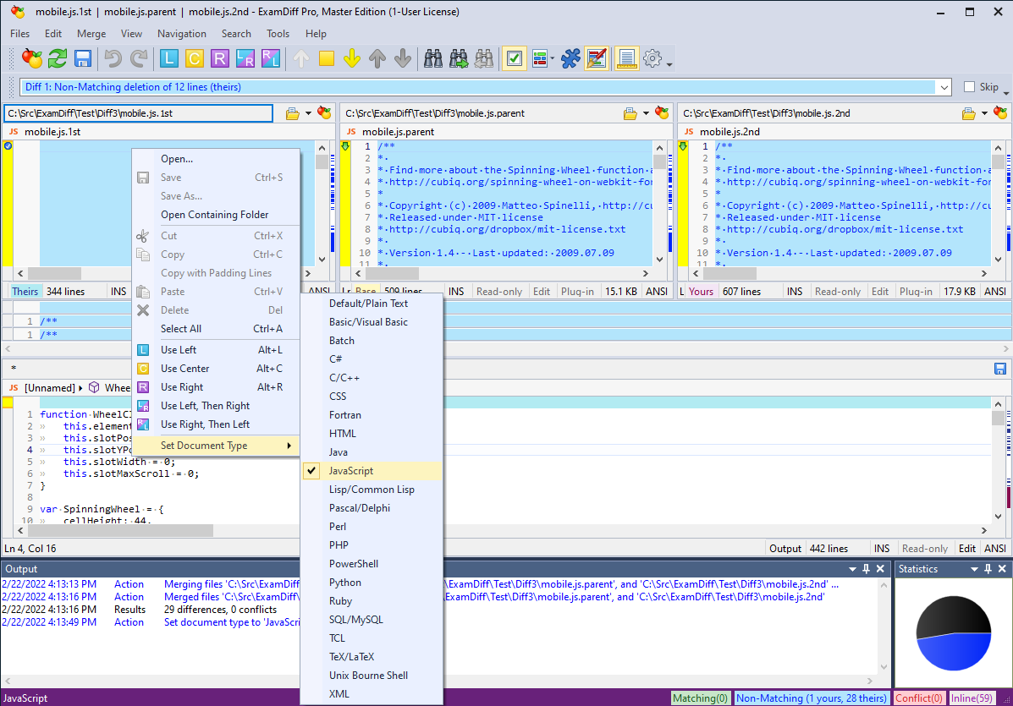Toggle Read-only in the Yours pane status bar

[838, 292]
